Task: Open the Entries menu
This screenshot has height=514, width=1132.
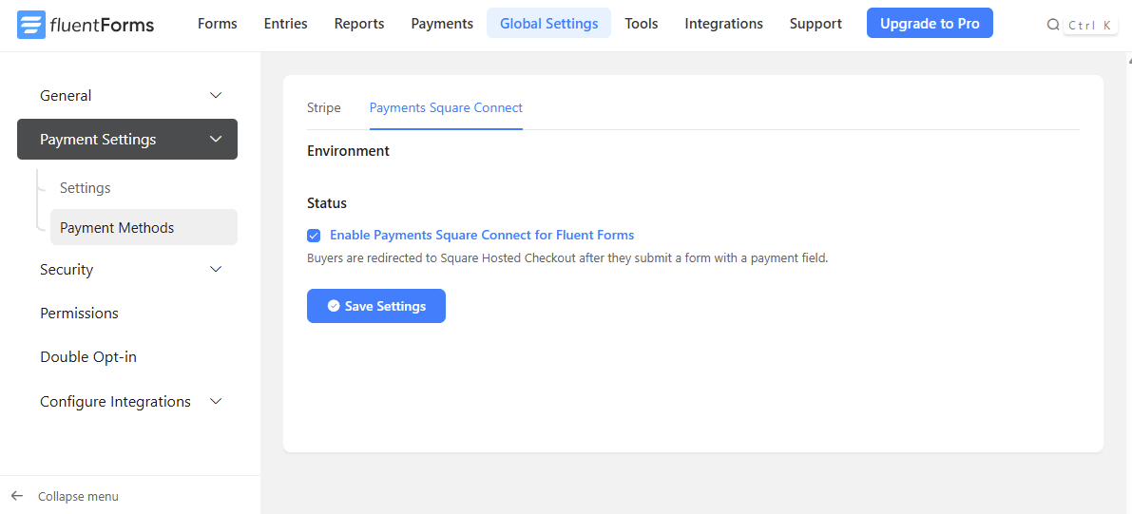Action: (286, 24)
